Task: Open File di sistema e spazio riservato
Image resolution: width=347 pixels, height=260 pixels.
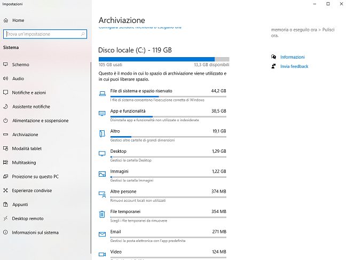Action: tap(141, 91)
